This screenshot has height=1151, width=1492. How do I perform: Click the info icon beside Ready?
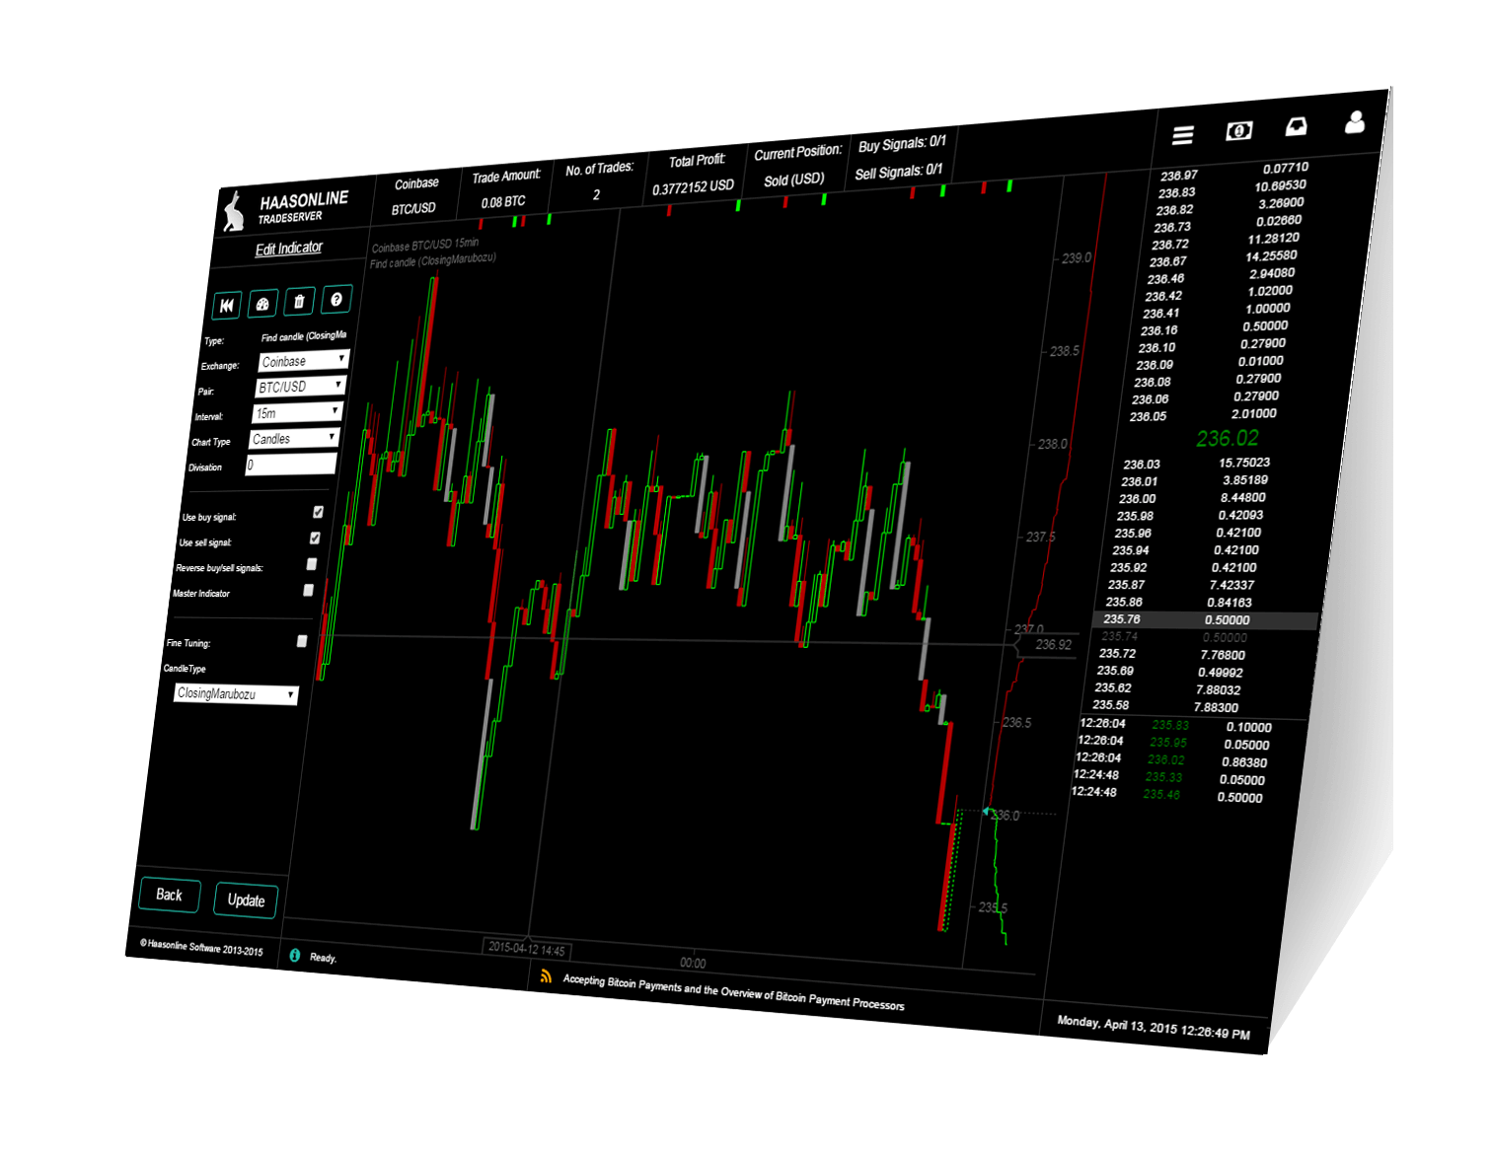point(294,955)
